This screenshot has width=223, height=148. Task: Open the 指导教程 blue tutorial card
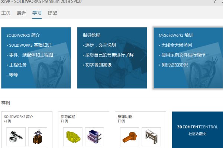112,58
